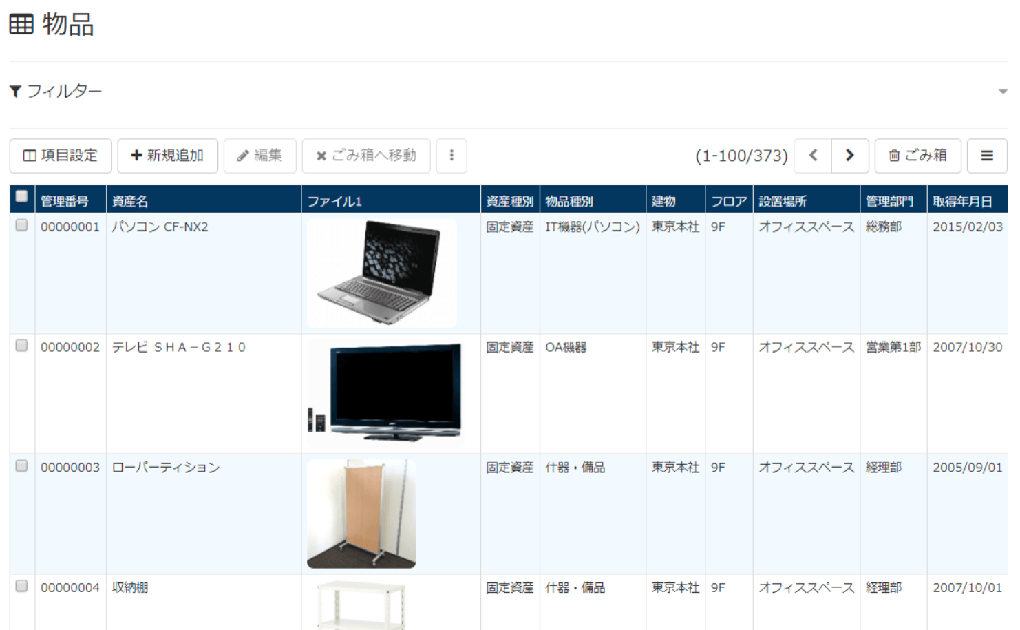Check the row for 00000001
1020x630 pixels.
point(22,226)
